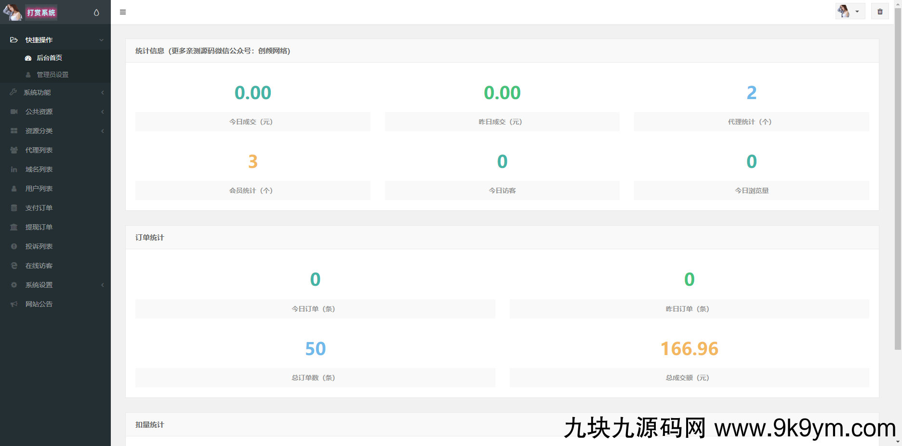This screenshot has height=446, width=902.
Task: Click the browser icon beside 在线访客
Action: 14,266
